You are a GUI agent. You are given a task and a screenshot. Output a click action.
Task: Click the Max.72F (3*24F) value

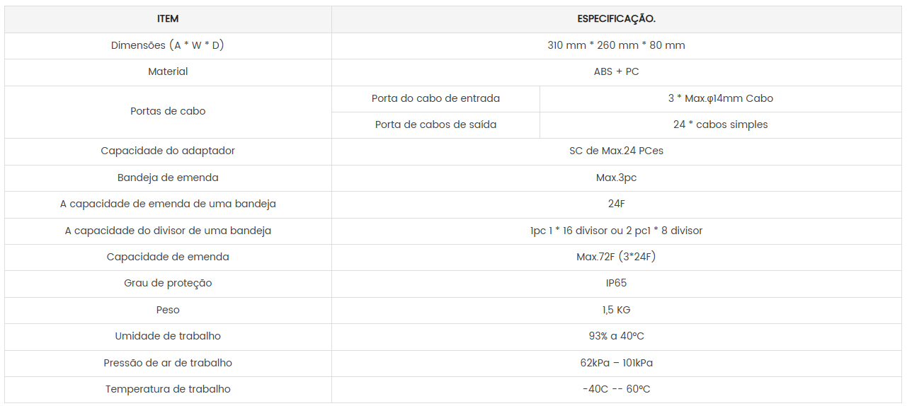(x=617, y=257)
